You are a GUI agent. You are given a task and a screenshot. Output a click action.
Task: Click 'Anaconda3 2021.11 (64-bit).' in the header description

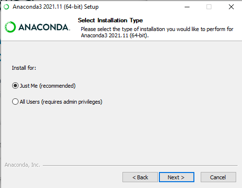click(x=115, y=35)
